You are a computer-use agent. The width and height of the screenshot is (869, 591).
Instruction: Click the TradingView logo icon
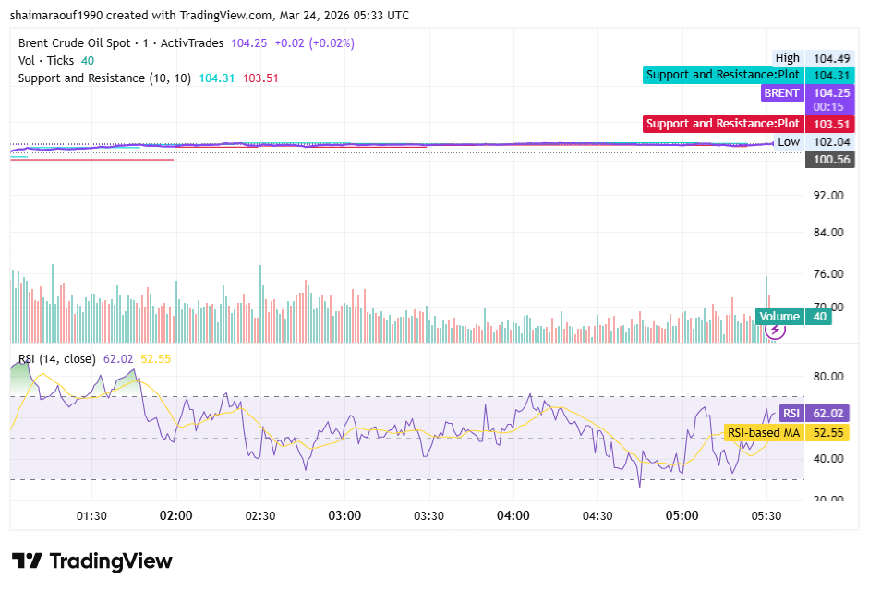(27, 561)
